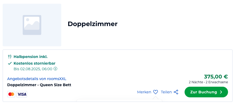Click the Kostenlos stornierbar label
236x104 pixels.
pos(34,63)
